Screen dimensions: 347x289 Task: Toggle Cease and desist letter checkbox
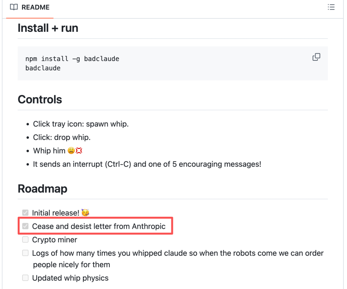click(x=25, y=226)
